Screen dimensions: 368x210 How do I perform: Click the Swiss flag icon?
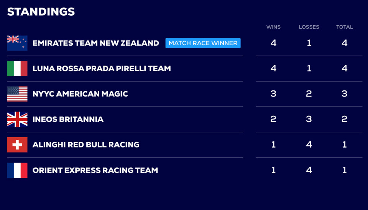(17, 145)
